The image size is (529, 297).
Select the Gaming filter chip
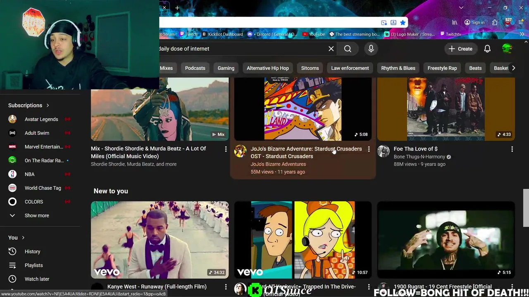[x=226, y=68]
